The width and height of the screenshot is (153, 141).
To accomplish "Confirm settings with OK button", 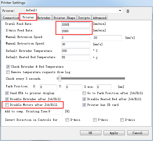I will point(91,133).
